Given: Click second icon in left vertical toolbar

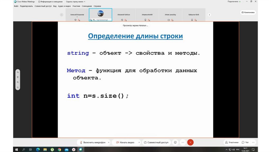Looking at the screenshot, I should pyautogui.click(x=18, y=77).
